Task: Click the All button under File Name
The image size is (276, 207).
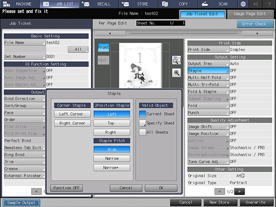Action: pos(78,49)
